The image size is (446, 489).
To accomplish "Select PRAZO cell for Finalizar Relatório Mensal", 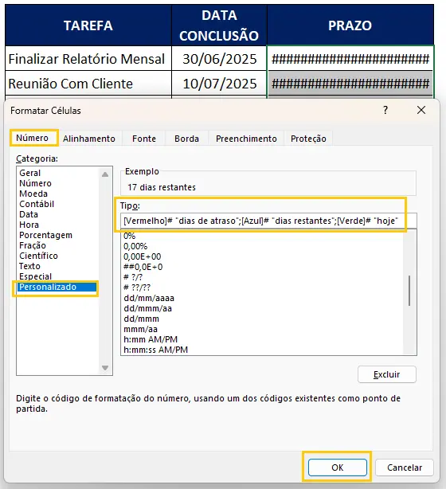I will tap(350, 59).
